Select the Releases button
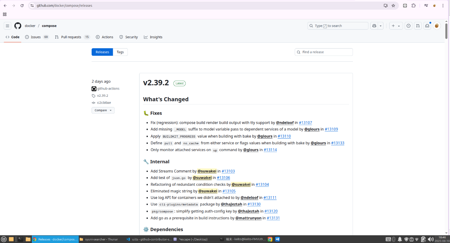The image size is (450, 243). tap(102, 52)
